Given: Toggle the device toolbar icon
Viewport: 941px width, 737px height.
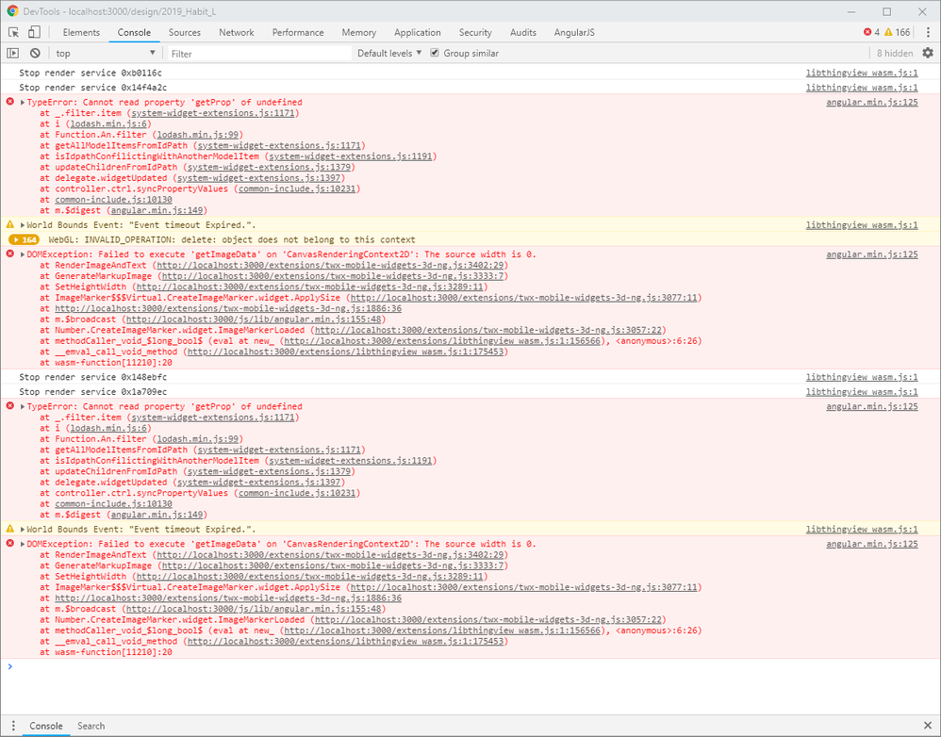Looking at the screenshot, I should point(34,32).
